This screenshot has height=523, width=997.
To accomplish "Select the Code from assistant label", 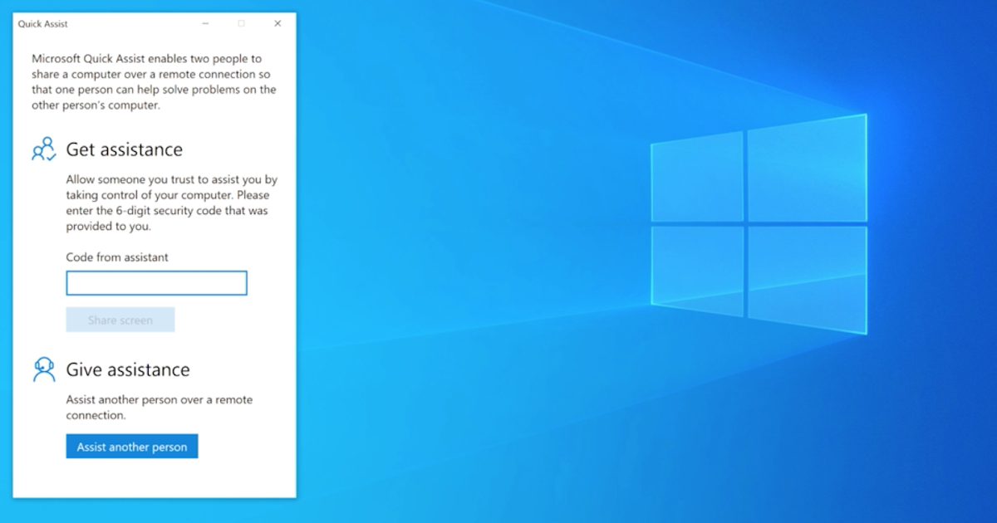I will point(116,257).
